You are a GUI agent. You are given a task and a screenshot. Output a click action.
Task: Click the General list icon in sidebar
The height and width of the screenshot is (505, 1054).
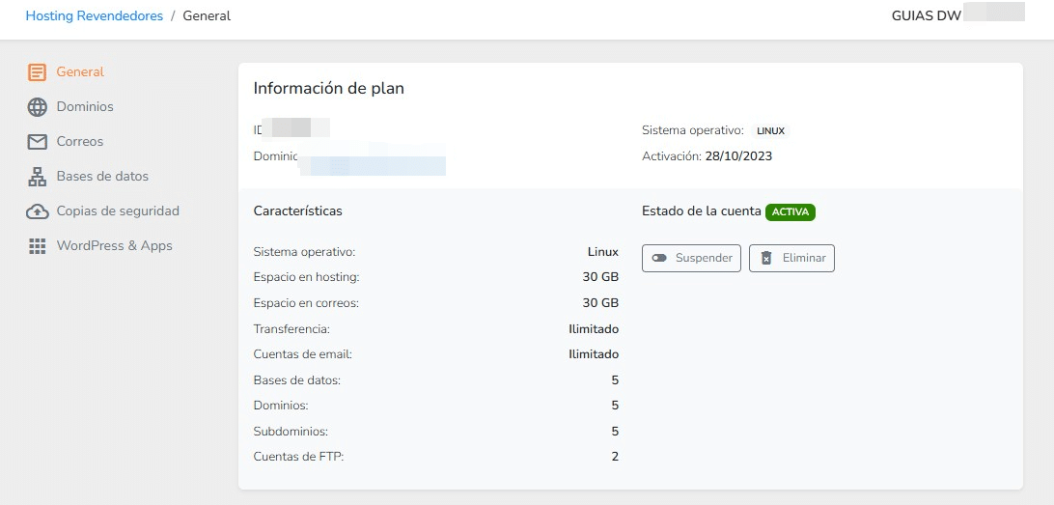click(37, 72)
